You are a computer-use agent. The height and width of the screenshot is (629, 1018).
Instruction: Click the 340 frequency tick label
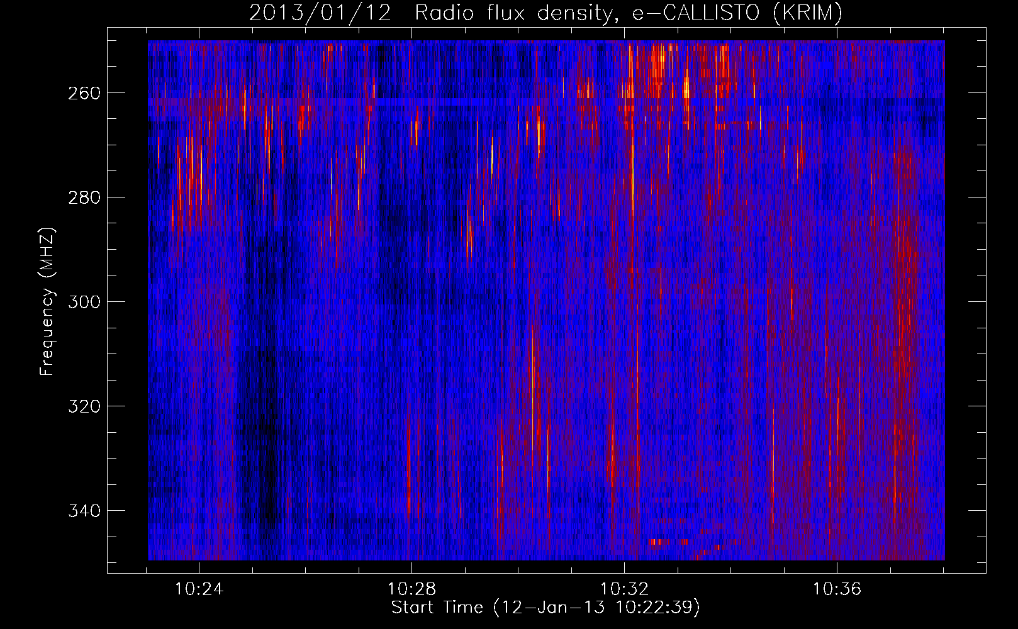[84, 511]
